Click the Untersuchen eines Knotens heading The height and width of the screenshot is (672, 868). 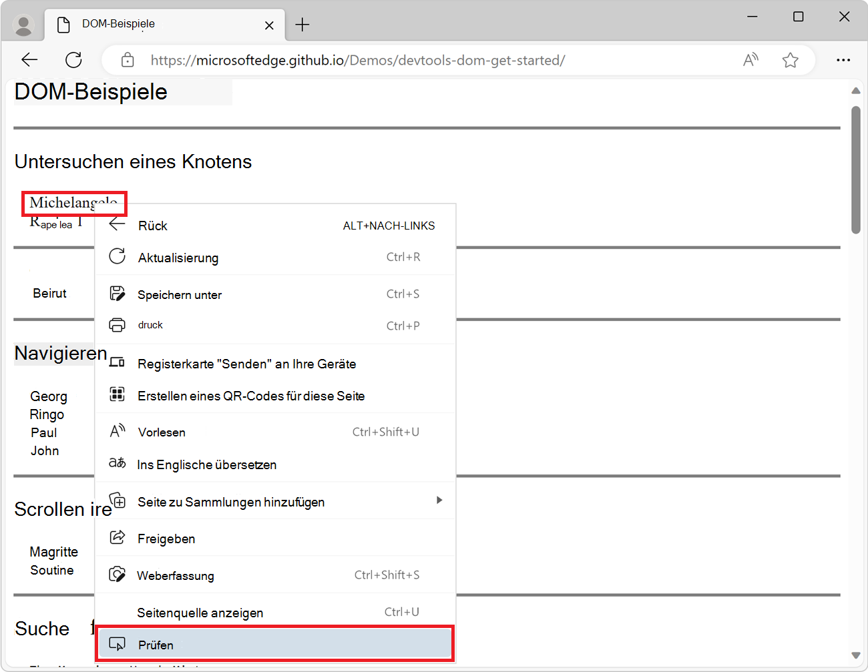pyautogui.click(x=134, y=161)
